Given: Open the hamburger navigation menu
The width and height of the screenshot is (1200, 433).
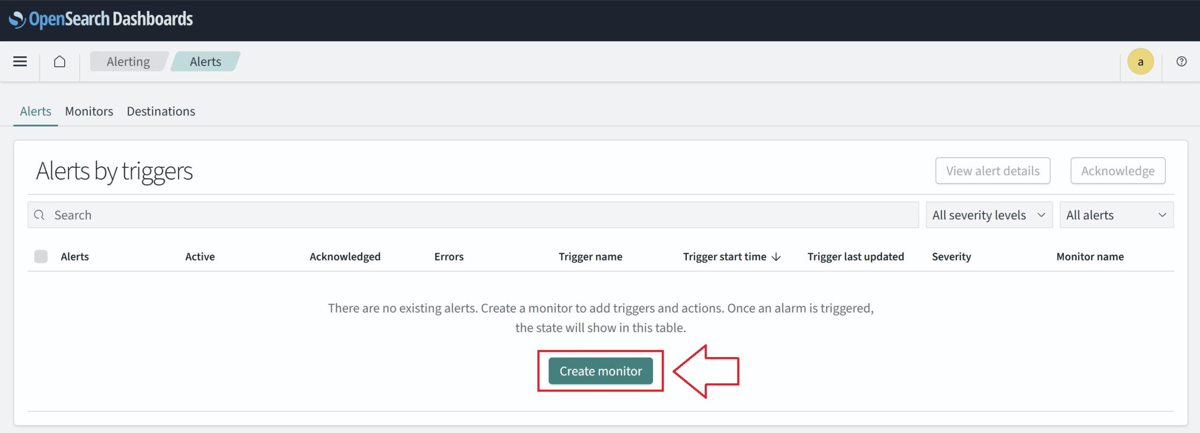Looking at the screenshot, I should [20, 61].
